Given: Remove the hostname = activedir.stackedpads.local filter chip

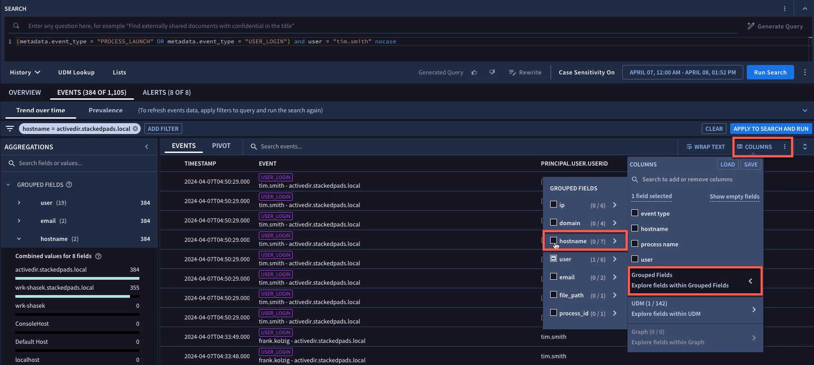Looking at the screenshot, I should point(135,129).
